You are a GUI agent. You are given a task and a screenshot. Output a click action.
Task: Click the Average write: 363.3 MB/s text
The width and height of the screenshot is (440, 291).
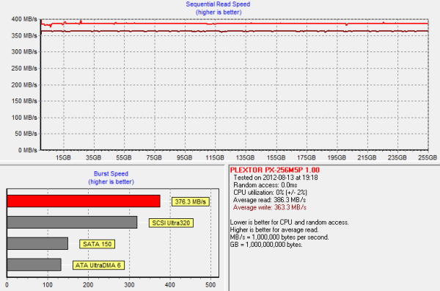[270, 207]
